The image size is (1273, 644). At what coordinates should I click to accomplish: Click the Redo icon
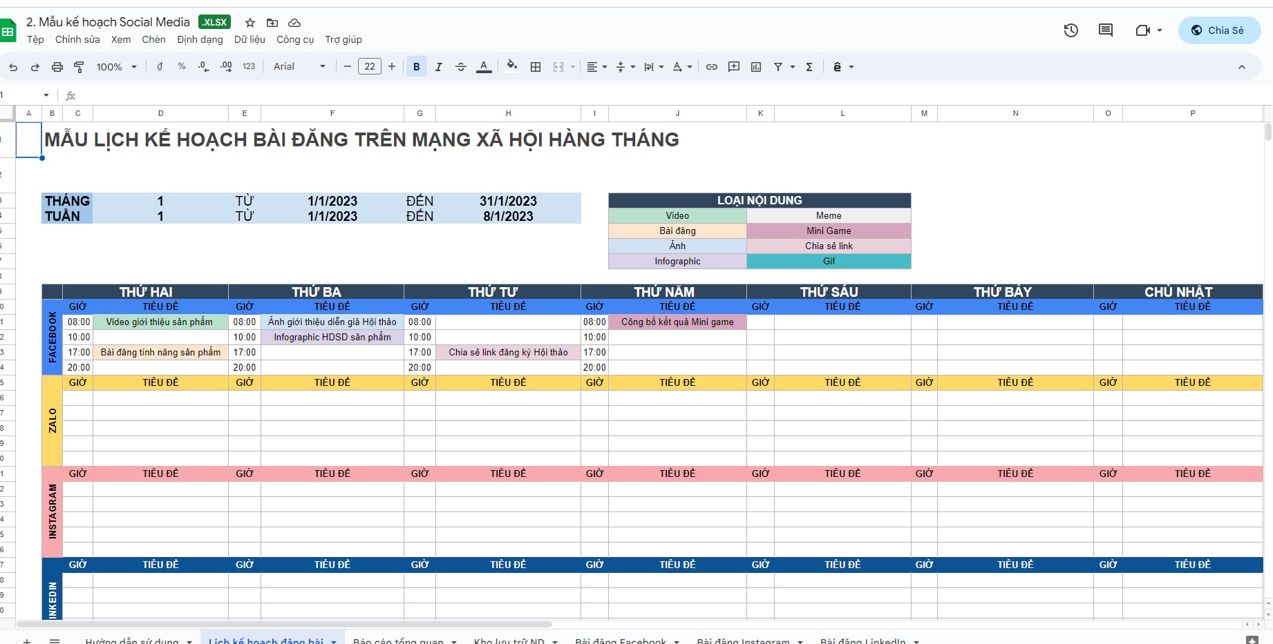[35, 67]
